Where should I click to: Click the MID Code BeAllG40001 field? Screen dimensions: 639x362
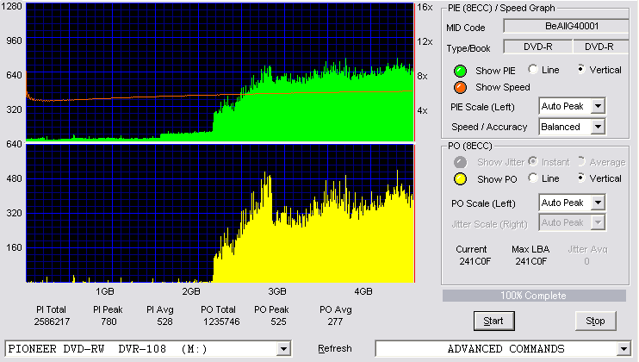(566, 26)
